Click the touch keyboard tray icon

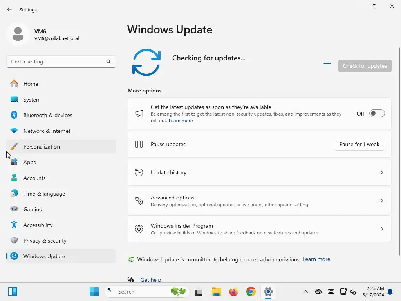tap(331, 292)
